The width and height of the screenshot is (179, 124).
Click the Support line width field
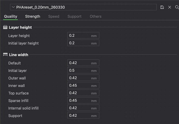pyautogui.click(x=83, y=115)
